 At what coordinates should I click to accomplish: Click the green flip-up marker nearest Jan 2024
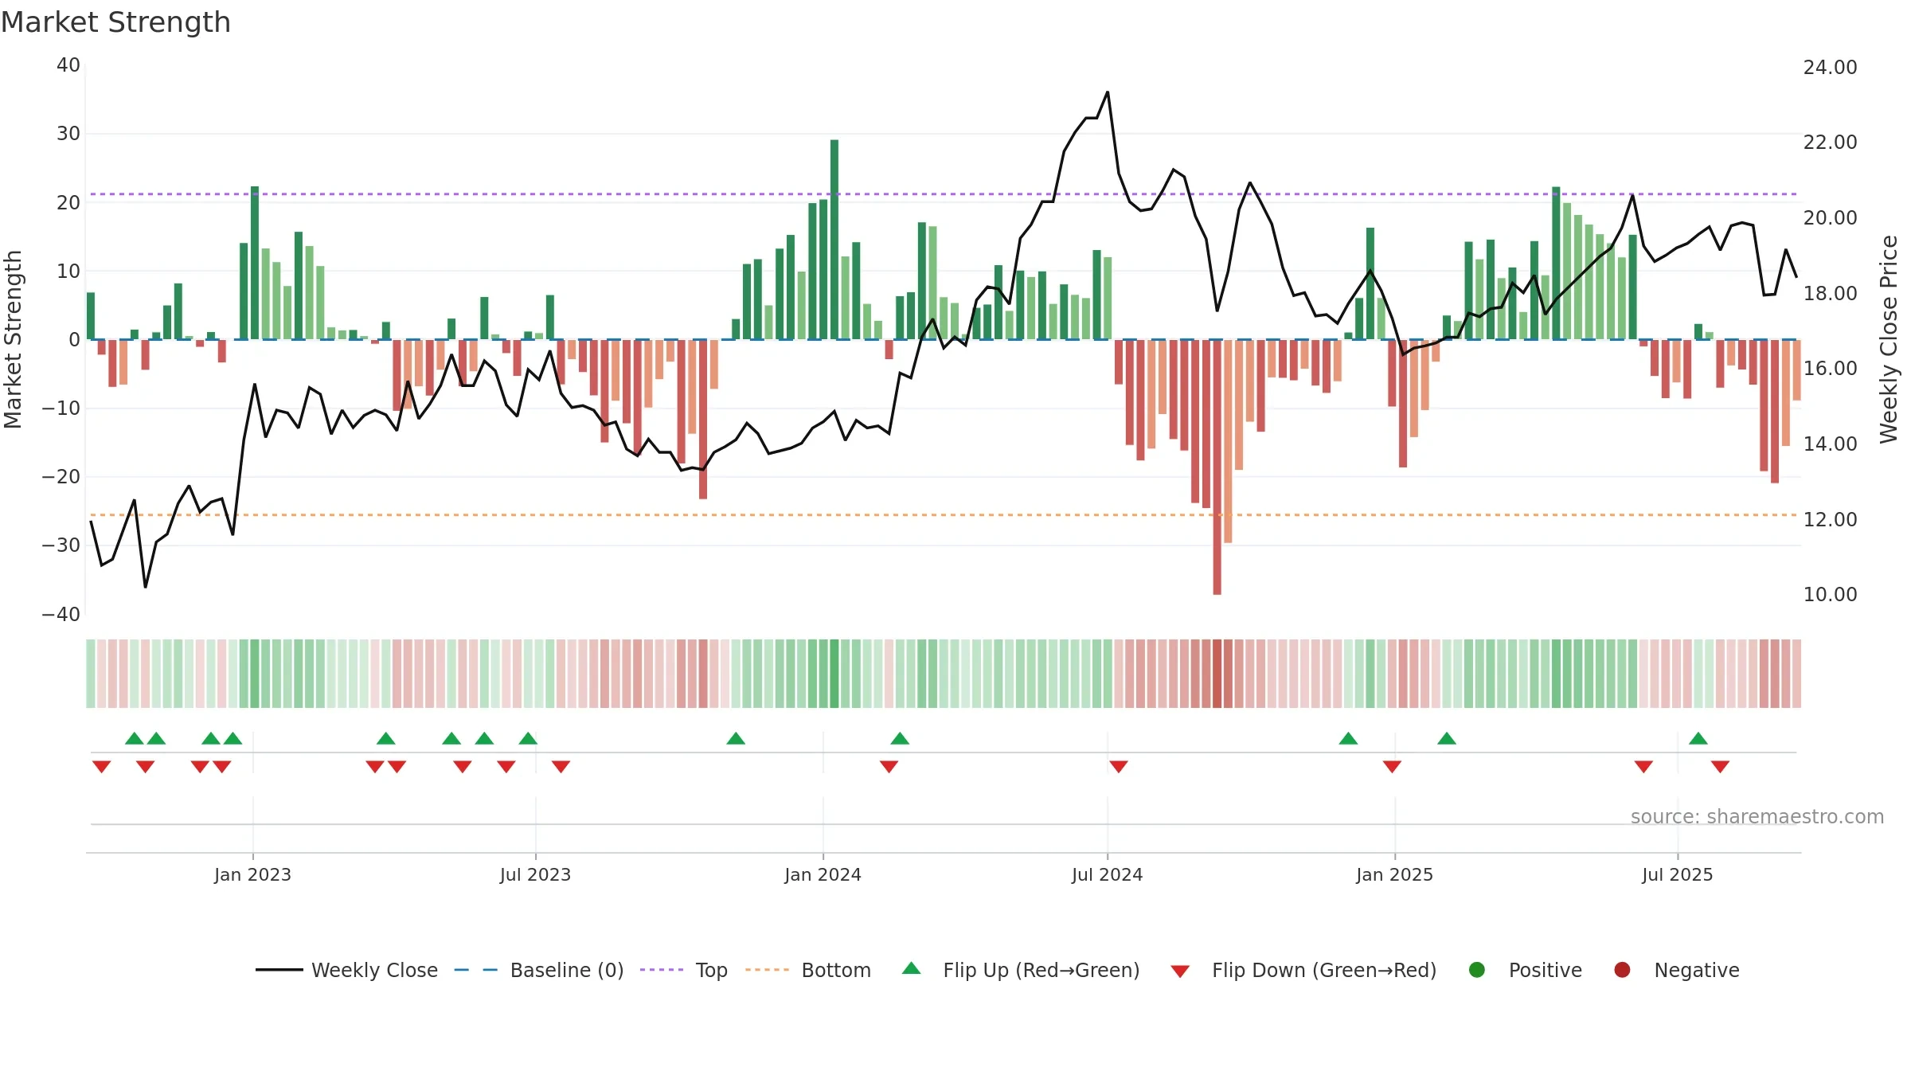click(x=900, y=738)
